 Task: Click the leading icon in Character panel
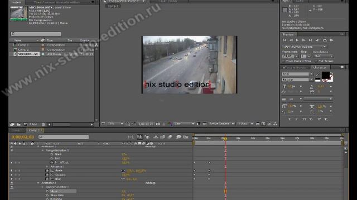tap(312, 87)
